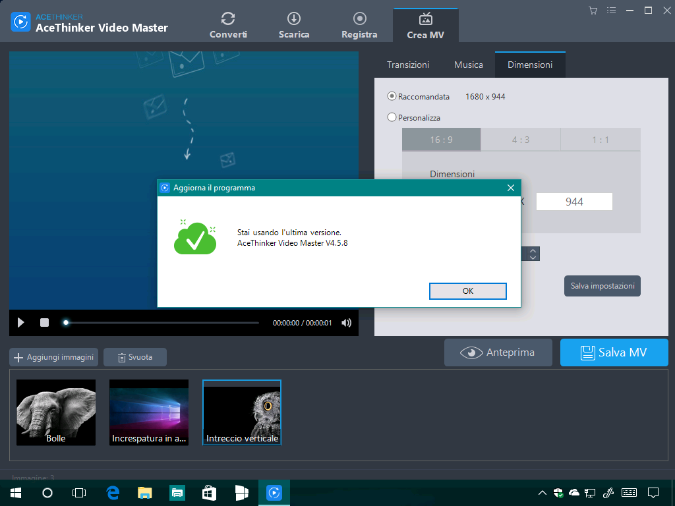Choose the 16 : 9 aspect ratio
Image resolution: width=675 pixels, height=506 pixels.
[x=441, y=140]
